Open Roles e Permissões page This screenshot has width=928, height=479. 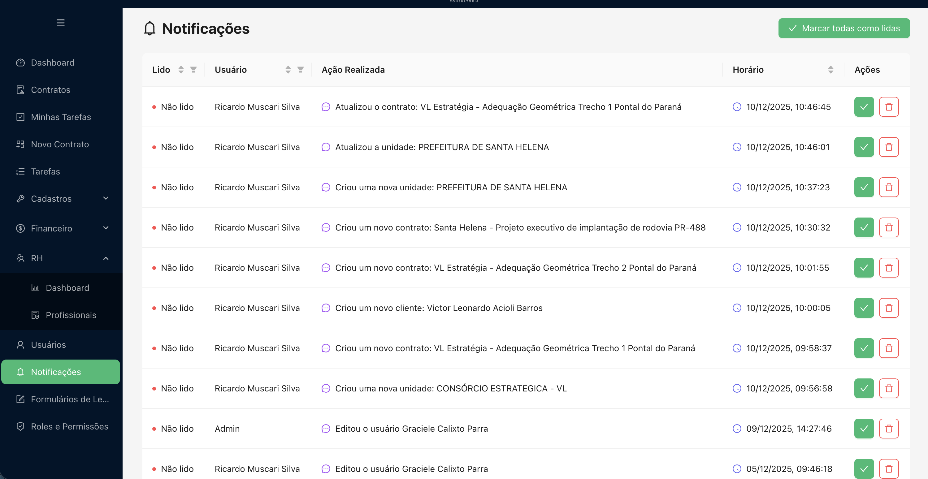pos(69,426)
